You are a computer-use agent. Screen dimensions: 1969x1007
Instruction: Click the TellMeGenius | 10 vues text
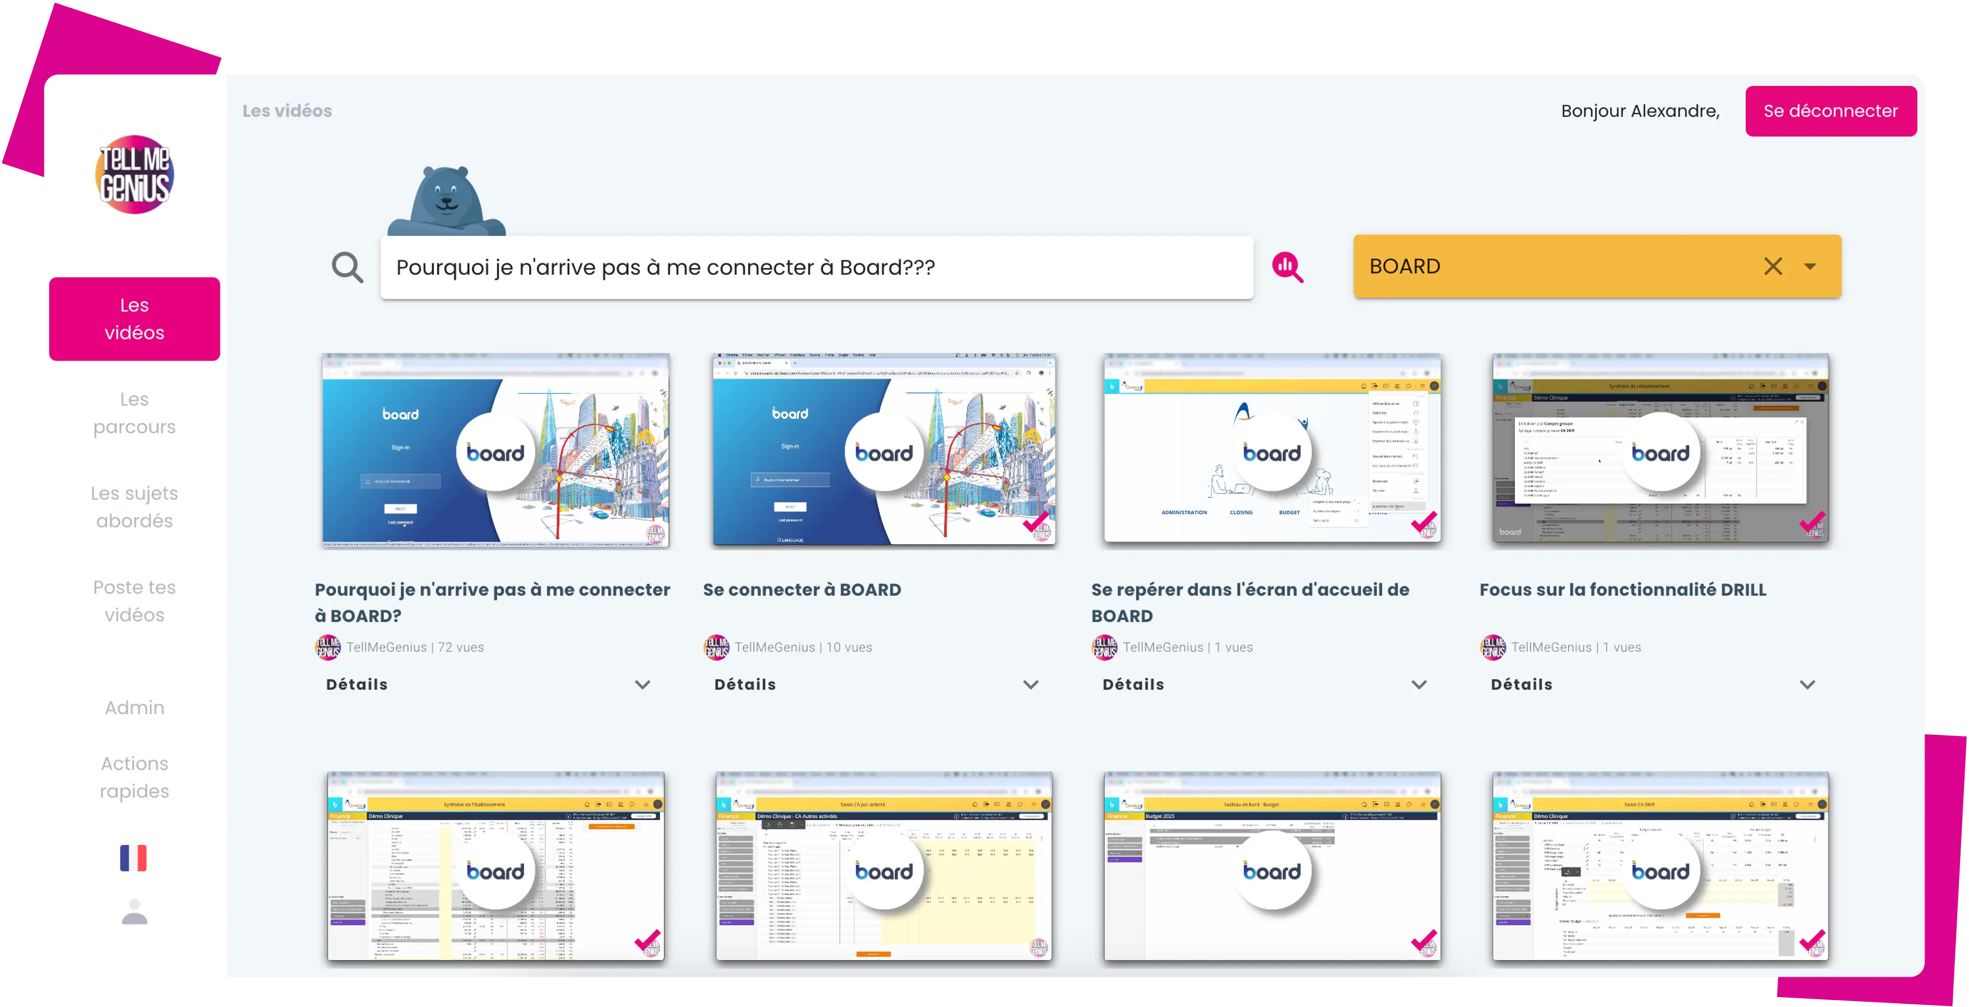coord(803,647)
